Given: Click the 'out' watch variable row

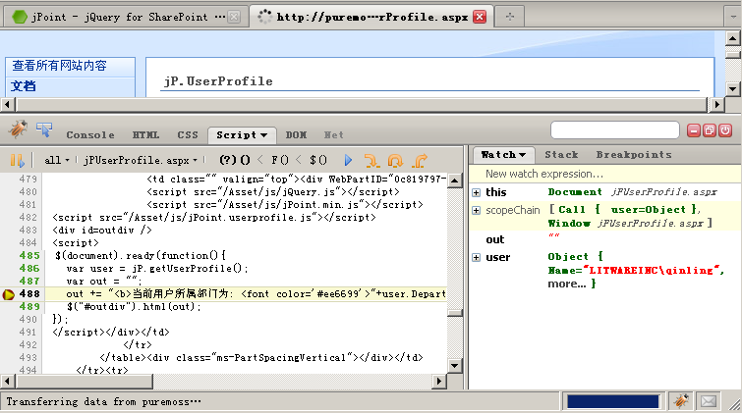Looking at the screenshot, I should tap(604, 239).
